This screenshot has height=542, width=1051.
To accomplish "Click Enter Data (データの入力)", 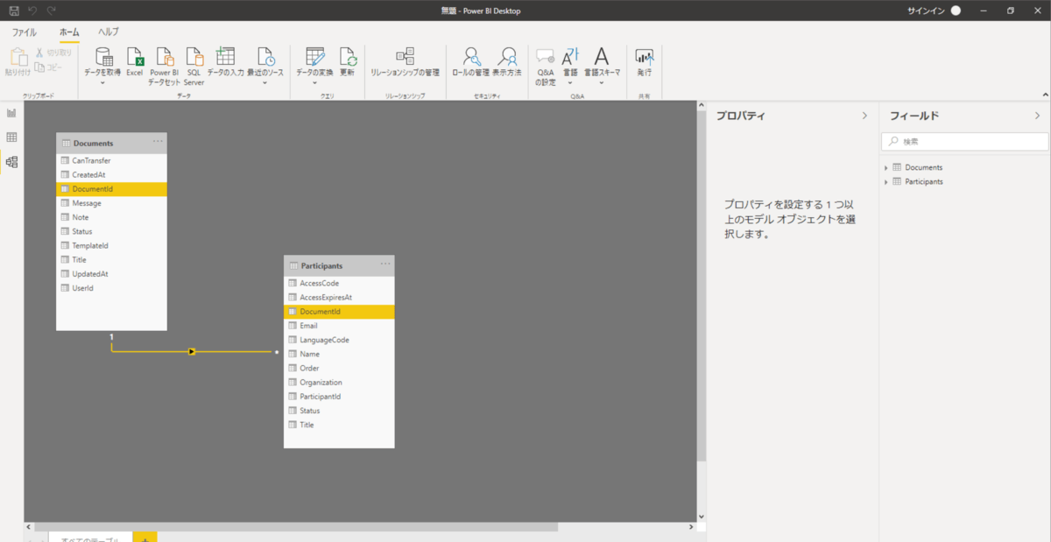I will 225,62.
